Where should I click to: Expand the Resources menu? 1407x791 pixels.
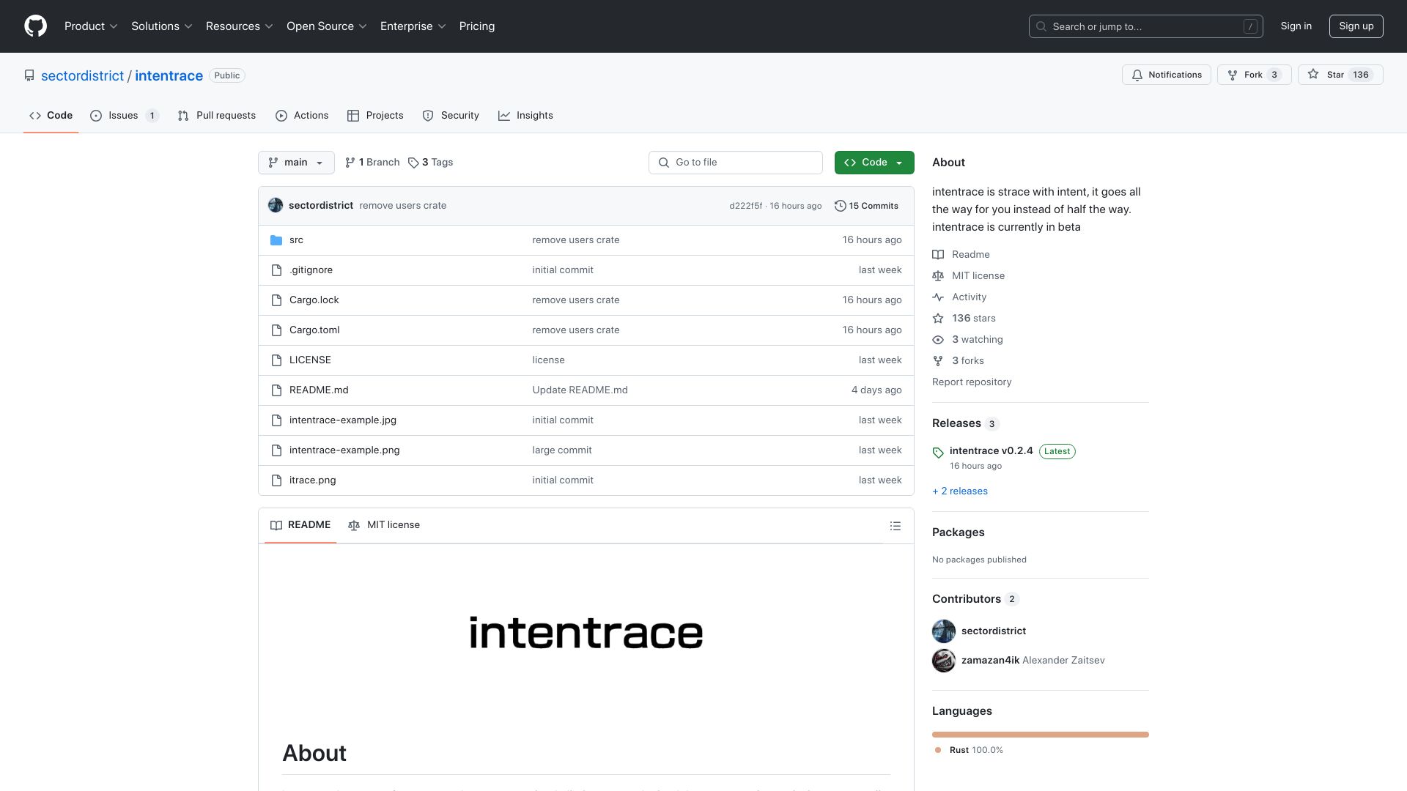pos(240,26)
